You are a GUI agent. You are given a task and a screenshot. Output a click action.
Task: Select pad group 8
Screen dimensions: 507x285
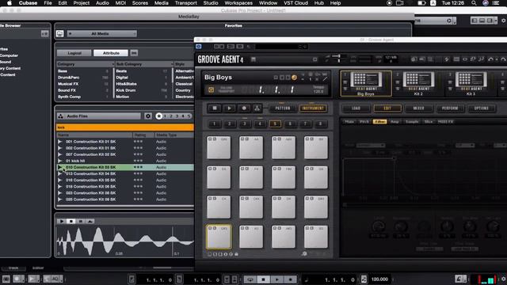(x=320, y=123)
